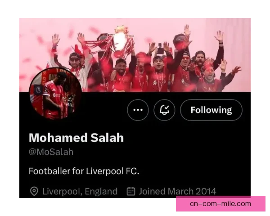Click the Joined March 2014 text
The image size is (270, 216).
point(177,191)
